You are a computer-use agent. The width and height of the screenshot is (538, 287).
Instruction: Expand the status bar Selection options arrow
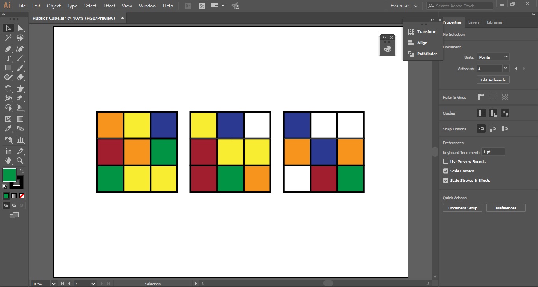196,283
